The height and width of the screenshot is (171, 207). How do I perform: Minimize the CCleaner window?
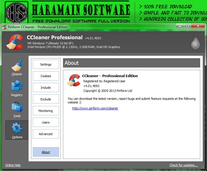(180, 26)
